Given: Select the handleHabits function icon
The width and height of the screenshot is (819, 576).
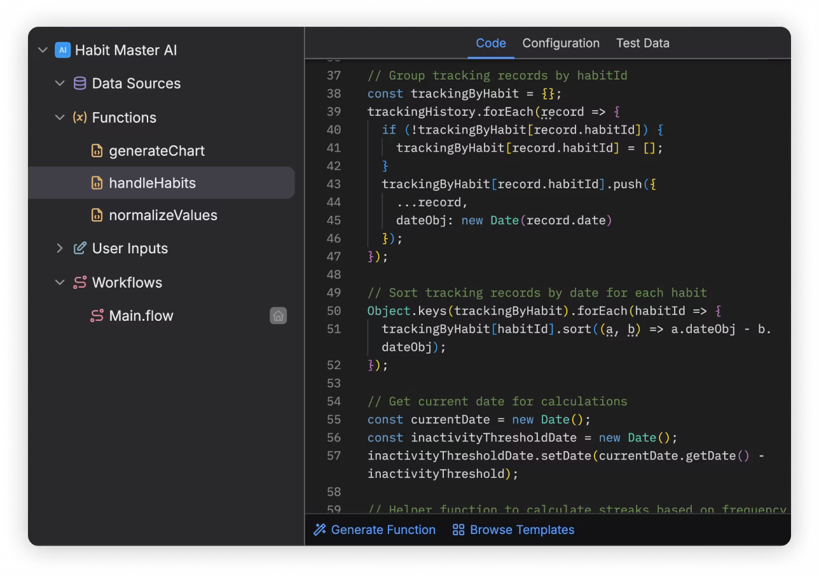Looking at the screenshot, I should click(x=99, y=183).
